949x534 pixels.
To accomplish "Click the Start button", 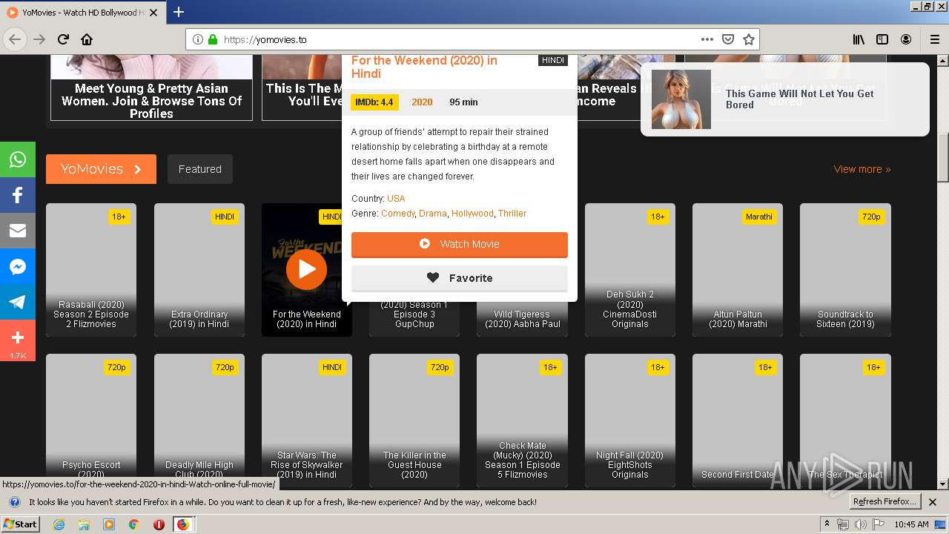I will (x=21, y=524).
